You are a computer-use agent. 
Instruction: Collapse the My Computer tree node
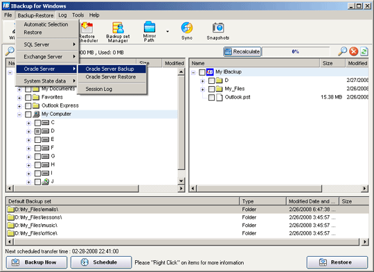[19, 114]
